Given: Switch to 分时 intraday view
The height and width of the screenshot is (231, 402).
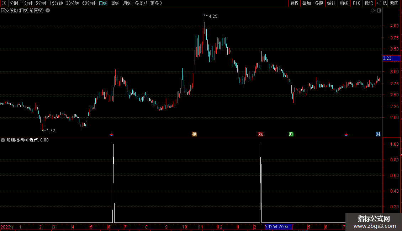Looking at the screenshot, I should pos(14,3).
